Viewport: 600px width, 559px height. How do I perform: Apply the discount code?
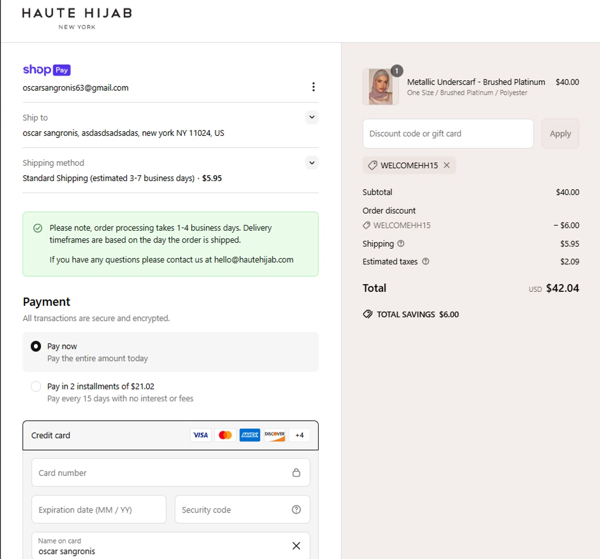[560, 134]
